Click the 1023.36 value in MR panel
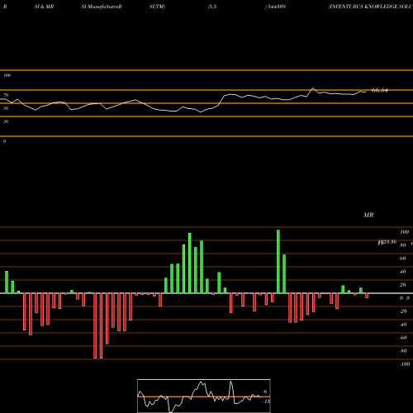 [x=387, y=242]
